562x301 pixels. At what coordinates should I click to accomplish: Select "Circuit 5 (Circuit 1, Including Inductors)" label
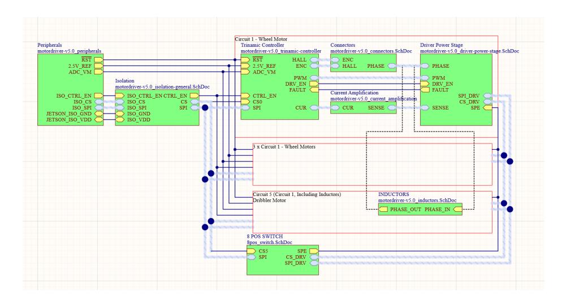297,194
